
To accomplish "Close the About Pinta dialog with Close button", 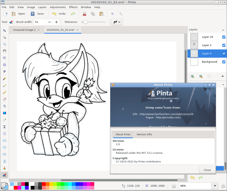I will (207, 170).
